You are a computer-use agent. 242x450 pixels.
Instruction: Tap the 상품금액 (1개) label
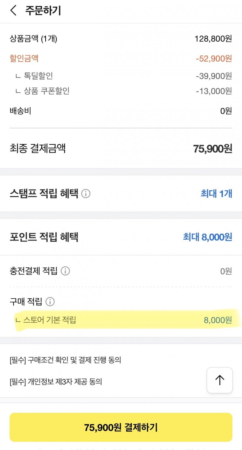(33, 39)
